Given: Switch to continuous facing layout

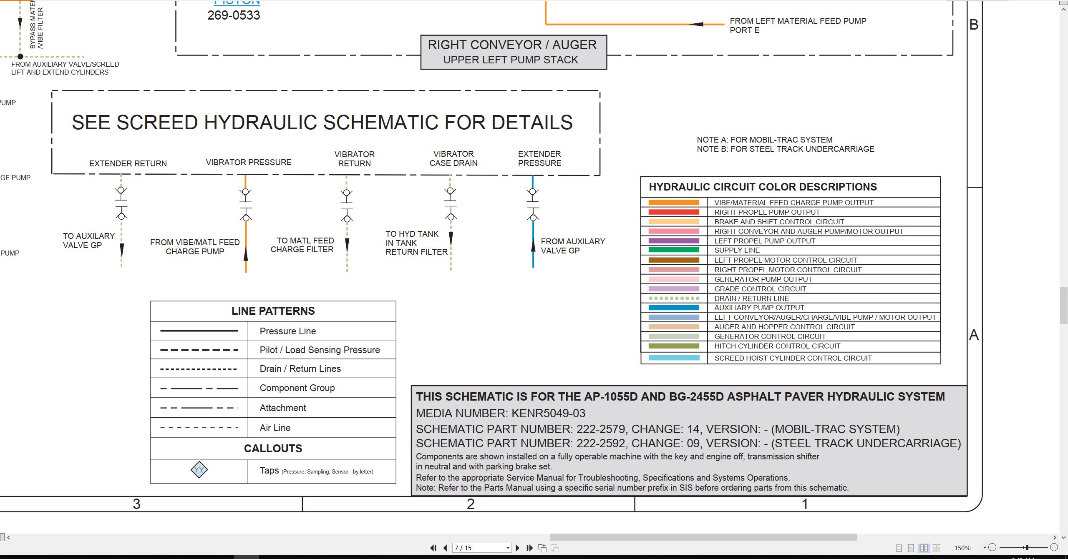Looking at the screenshot, I should 937,548.
